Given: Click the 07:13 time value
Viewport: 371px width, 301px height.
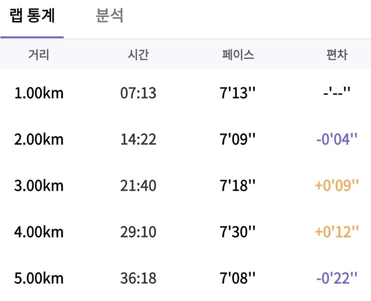Looking at the screenshot, I should (138, 93).
